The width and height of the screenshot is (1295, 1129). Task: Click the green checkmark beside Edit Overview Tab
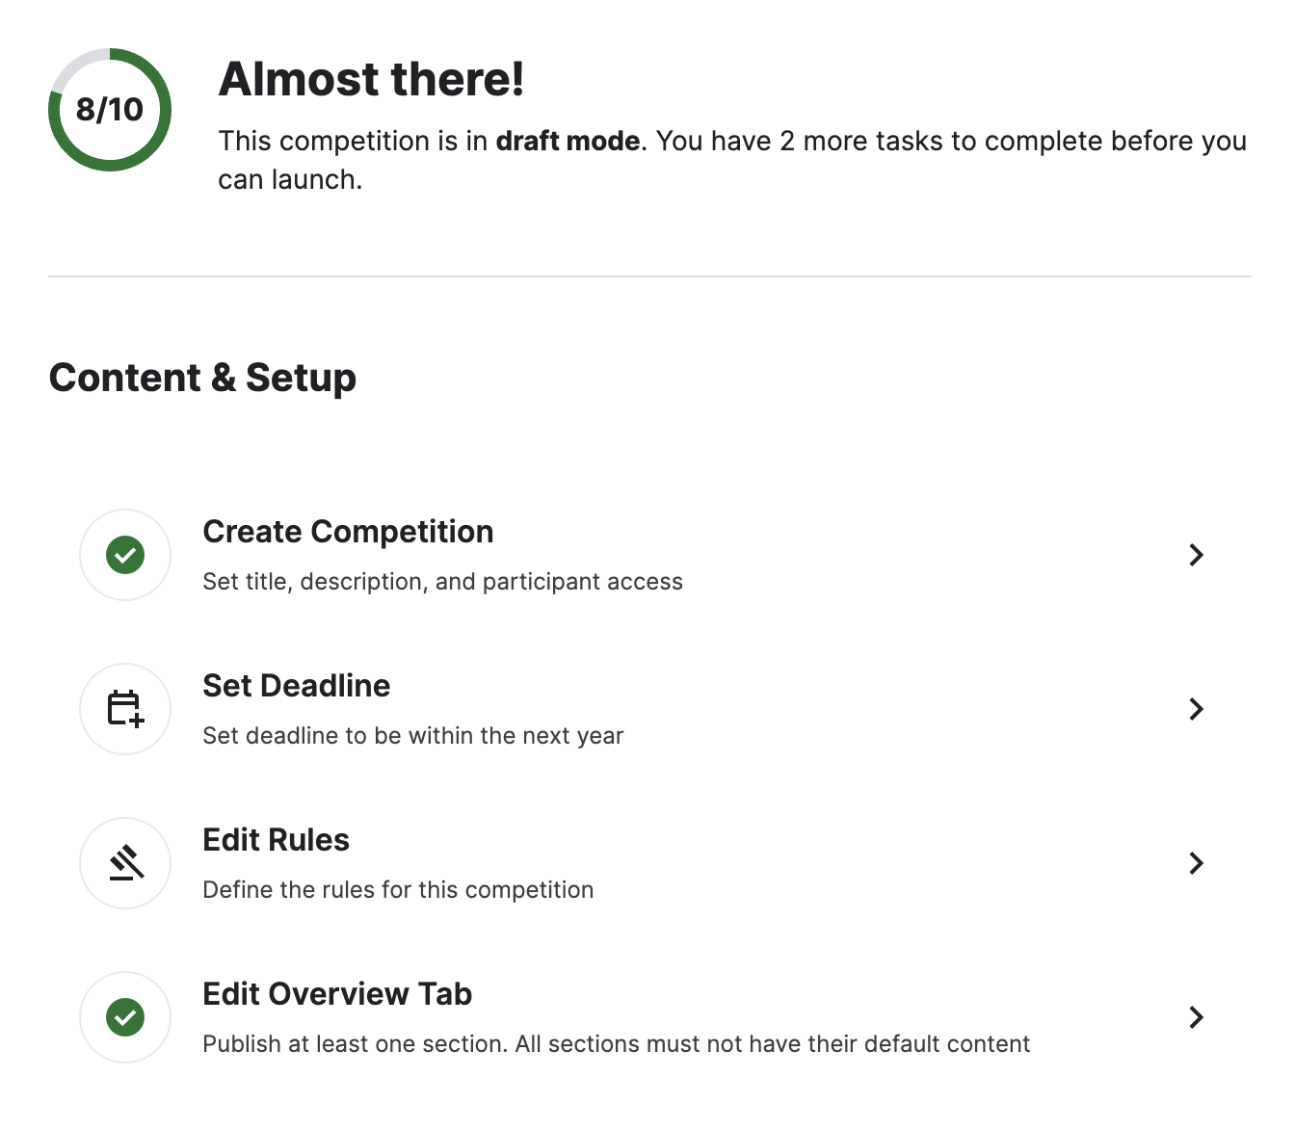pyautogui.click(x=125, y=1017)
